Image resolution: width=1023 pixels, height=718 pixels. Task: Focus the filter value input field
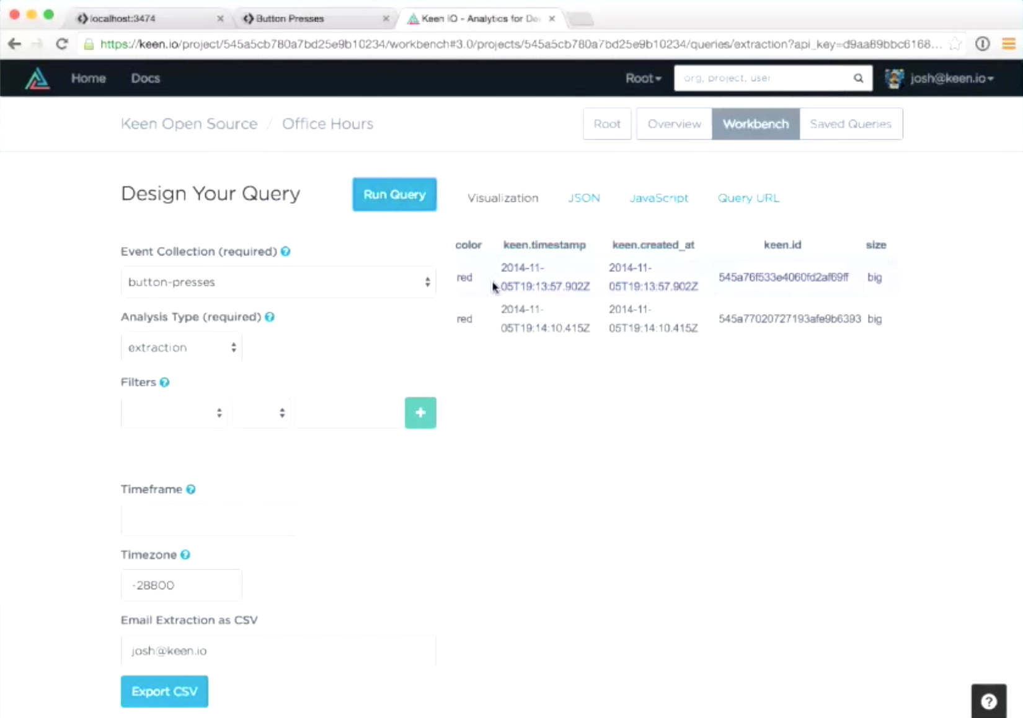[349, 413]
